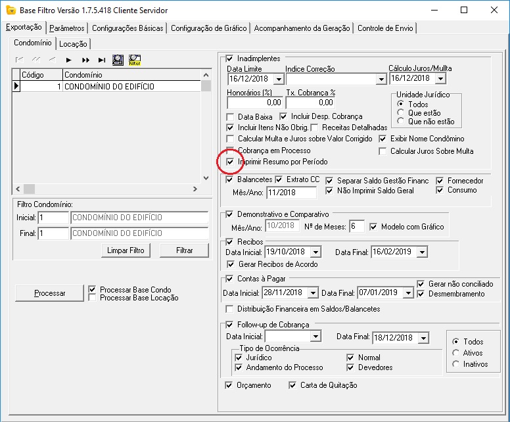Enable the Cobrança em Processo checkbox
This screenshot has height=422, width=510.
[x=230, y=151]
